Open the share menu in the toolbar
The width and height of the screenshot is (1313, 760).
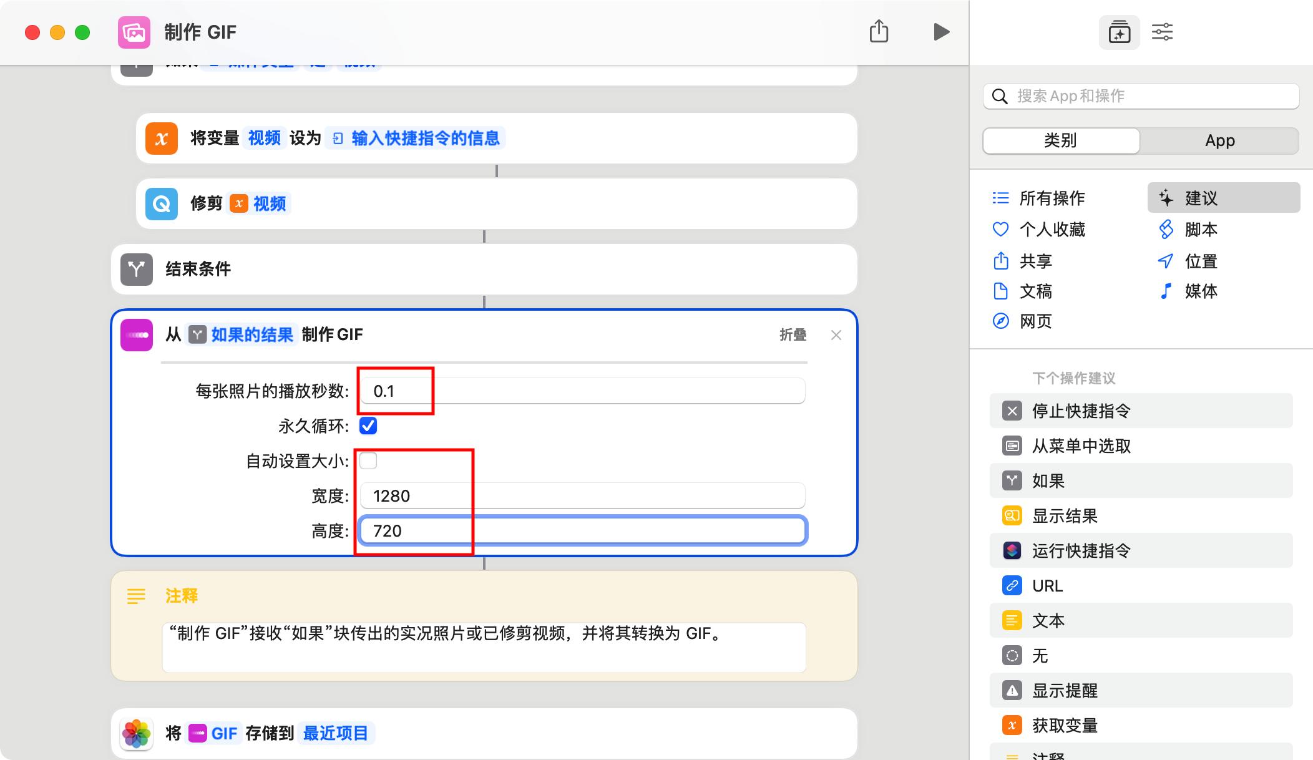point(879,32)
